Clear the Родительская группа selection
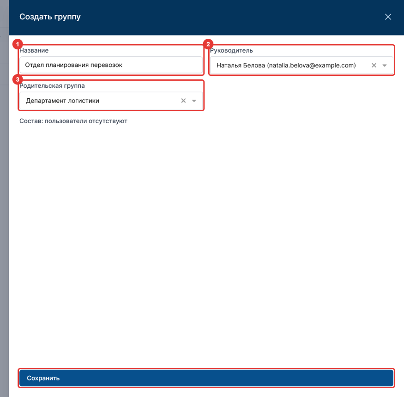Screen dimensions: 404x397 (x=183, y=101)
